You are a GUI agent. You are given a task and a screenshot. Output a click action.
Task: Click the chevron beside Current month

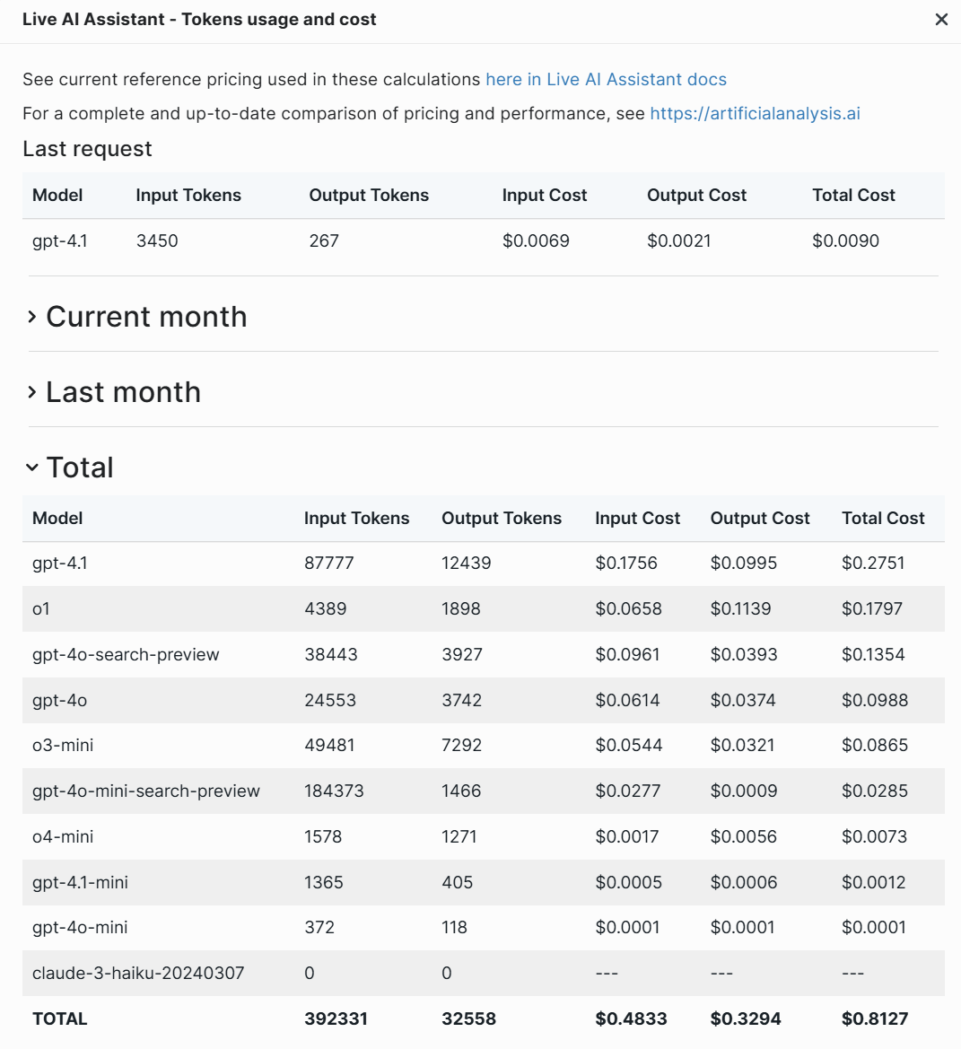(x=32, y=317)
